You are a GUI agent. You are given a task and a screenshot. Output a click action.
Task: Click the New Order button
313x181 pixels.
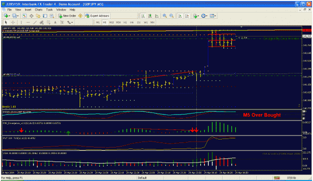tap(67, 15)
